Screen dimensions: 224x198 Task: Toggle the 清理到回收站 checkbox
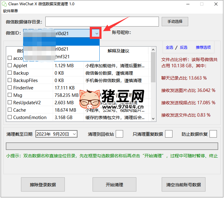[x=119, y=134]
